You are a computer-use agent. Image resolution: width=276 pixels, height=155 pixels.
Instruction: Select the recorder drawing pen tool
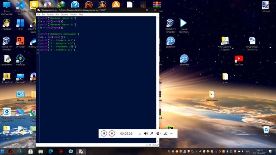point(165,133)
